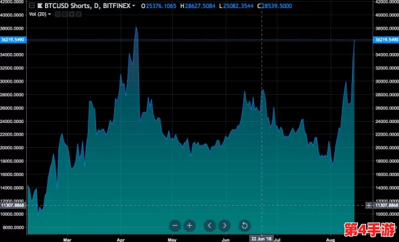Click 38000.0000 on the right price scale
Screen dimensions: 399x242
[387, 28]
